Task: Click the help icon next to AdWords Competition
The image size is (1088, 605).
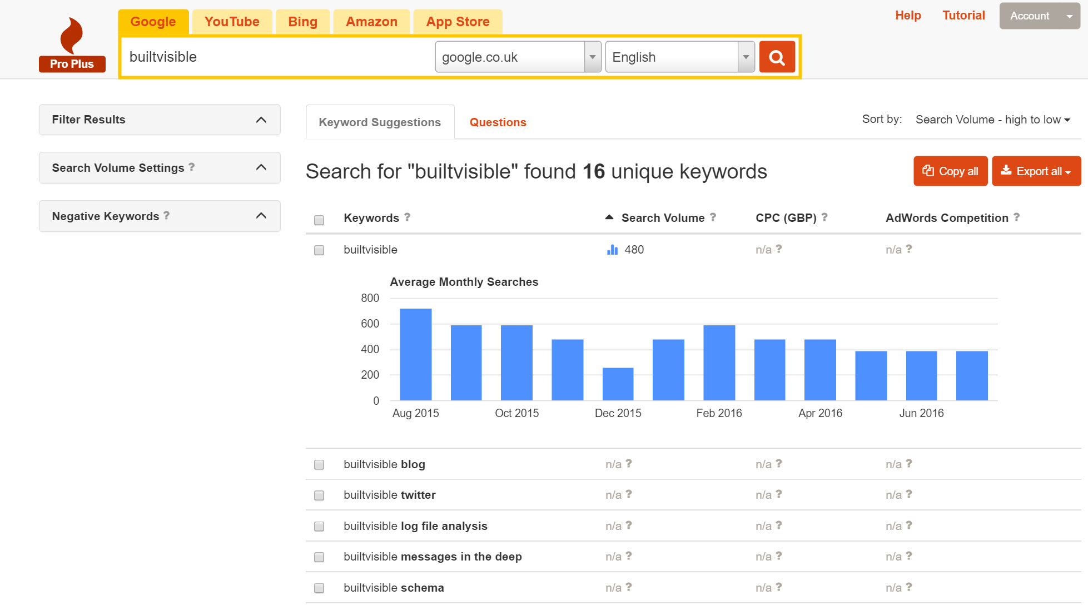Action: tap(1016, 217)
